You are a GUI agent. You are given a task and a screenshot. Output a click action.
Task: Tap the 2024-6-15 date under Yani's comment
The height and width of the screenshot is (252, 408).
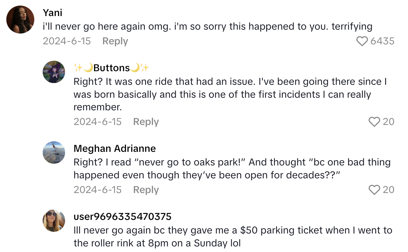pyautogui.click(x=66, y=41)
